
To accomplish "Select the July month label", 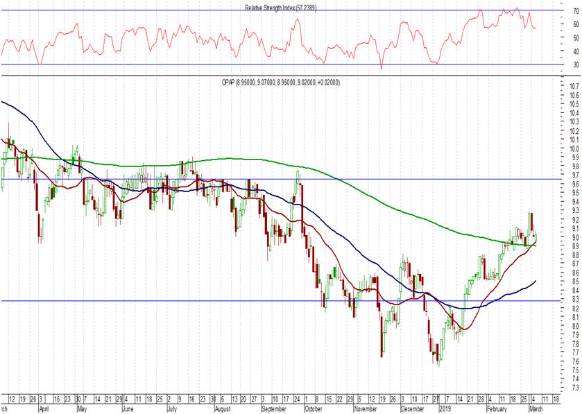I will pyautogui.click(x=171, y=409).
